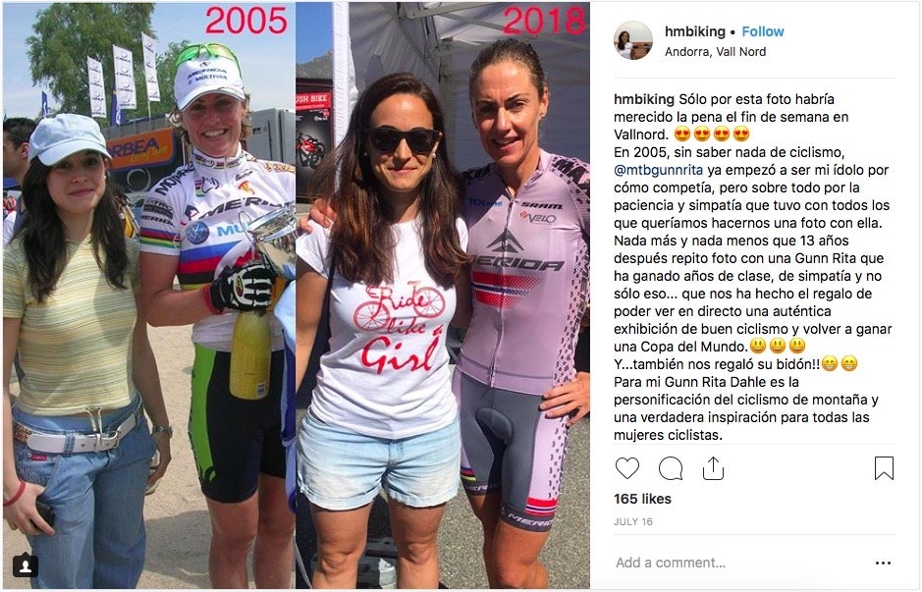Screen dimensions: 922x592
Task: Click the red 2005 year label
Action: pos(246,21)
